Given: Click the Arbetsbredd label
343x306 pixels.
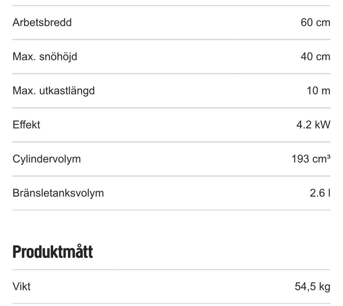Looking at the screenshot, I should (x=42, y=22).
